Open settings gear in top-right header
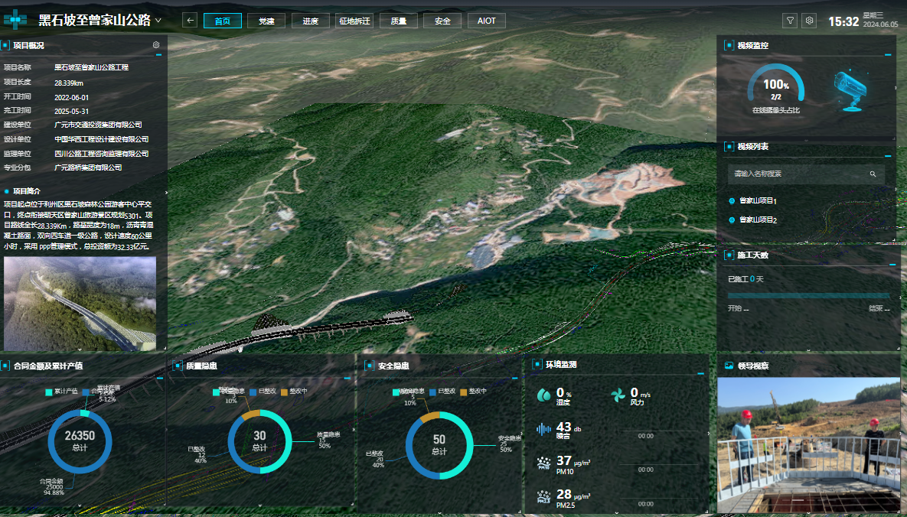 click(808, 21)
